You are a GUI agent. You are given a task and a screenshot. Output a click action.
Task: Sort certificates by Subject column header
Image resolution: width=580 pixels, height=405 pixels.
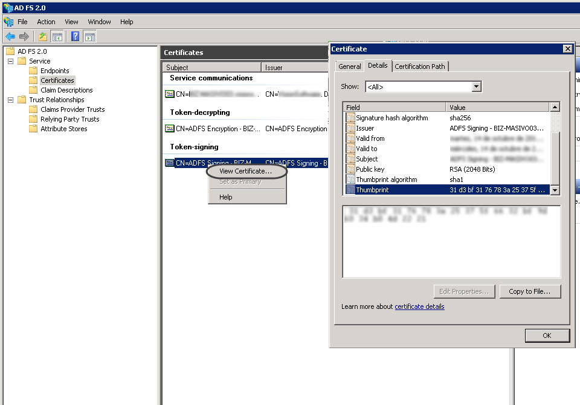212,67
